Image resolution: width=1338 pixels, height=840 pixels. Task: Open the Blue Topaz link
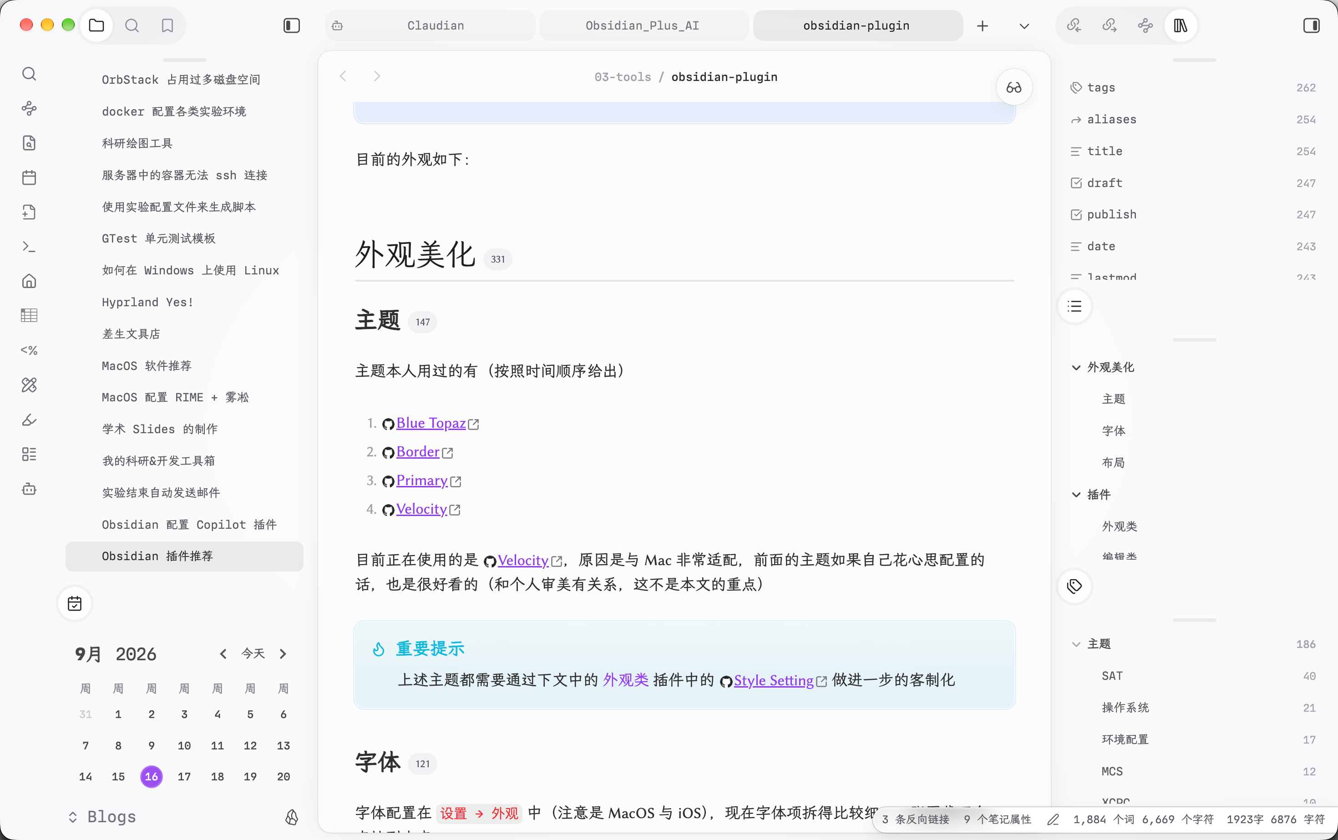(x=431, y=423)
